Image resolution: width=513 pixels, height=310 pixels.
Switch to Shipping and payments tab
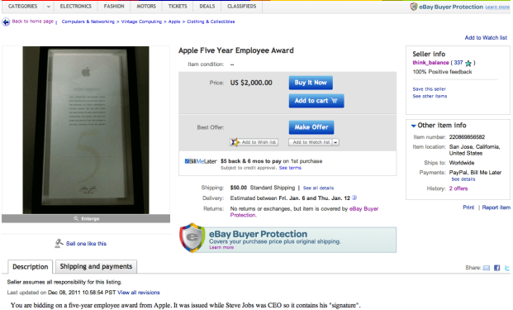(96, 266)
